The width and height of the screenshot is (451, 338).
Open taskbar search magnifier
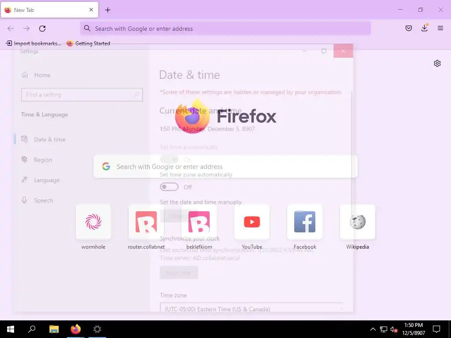tap(32, 329)
